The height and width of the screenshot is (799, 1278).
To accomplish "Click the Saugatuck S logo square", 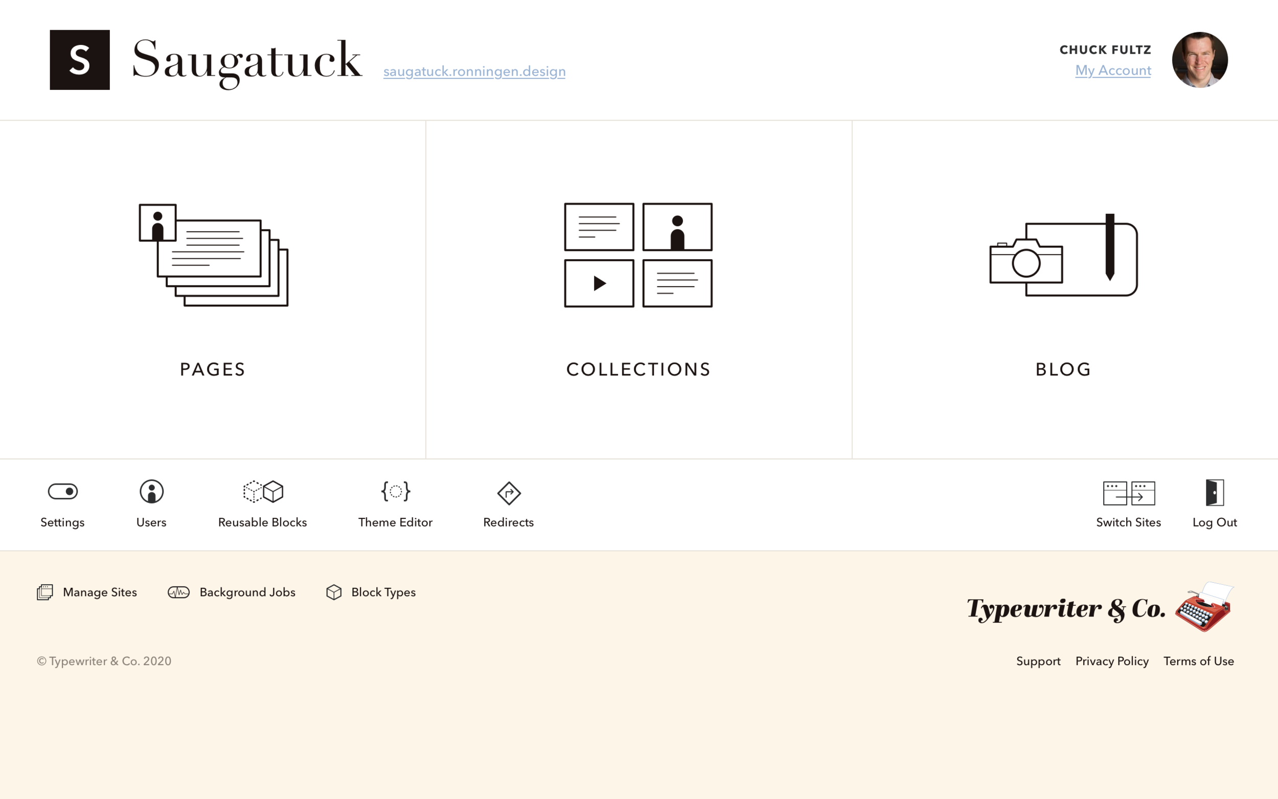I will point(80,60).
